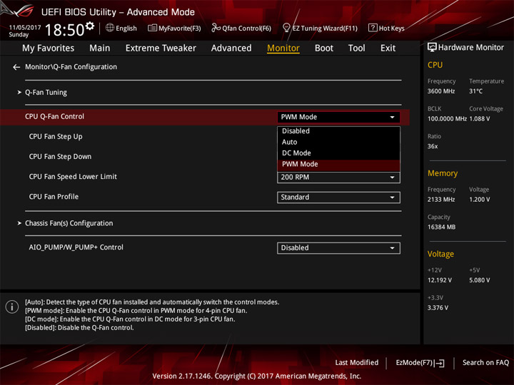514x385 pixels.
Task: Click the Search on FAQ link
Action: point(485,363)
